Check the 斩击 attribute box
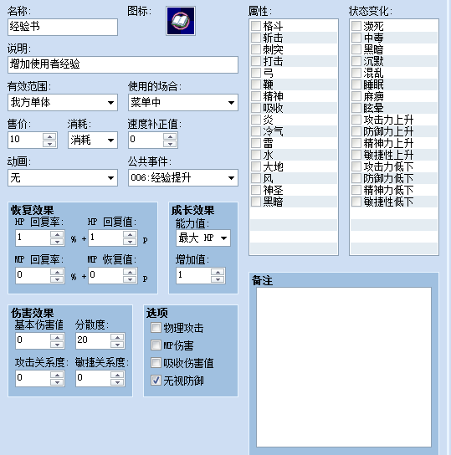451x455 pixels. (x=256, y=38)
